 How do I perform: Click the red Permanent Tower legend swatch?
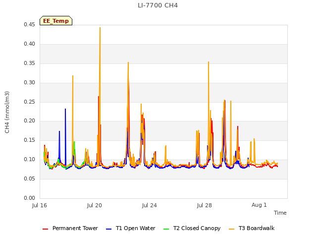point(45,229)
